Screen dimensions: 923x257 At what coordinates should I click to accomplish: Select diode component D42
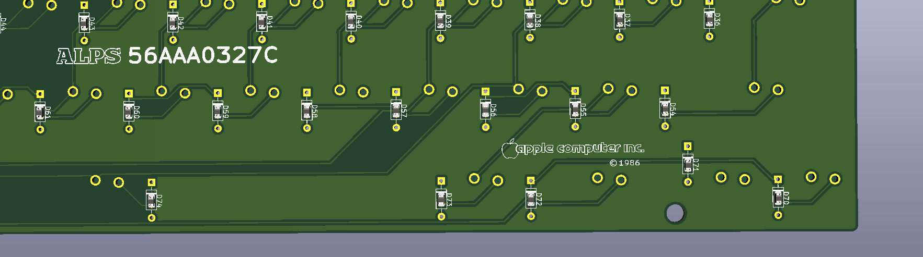point(173,22)
